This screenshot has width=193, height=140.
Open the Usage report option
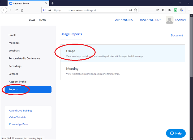pyautogui.click(x=123, y=53)
